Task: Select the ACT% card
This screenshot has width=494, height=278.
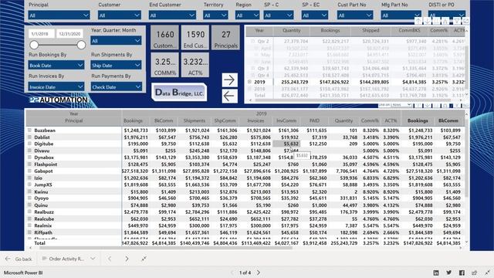Action: click(195, 65)
